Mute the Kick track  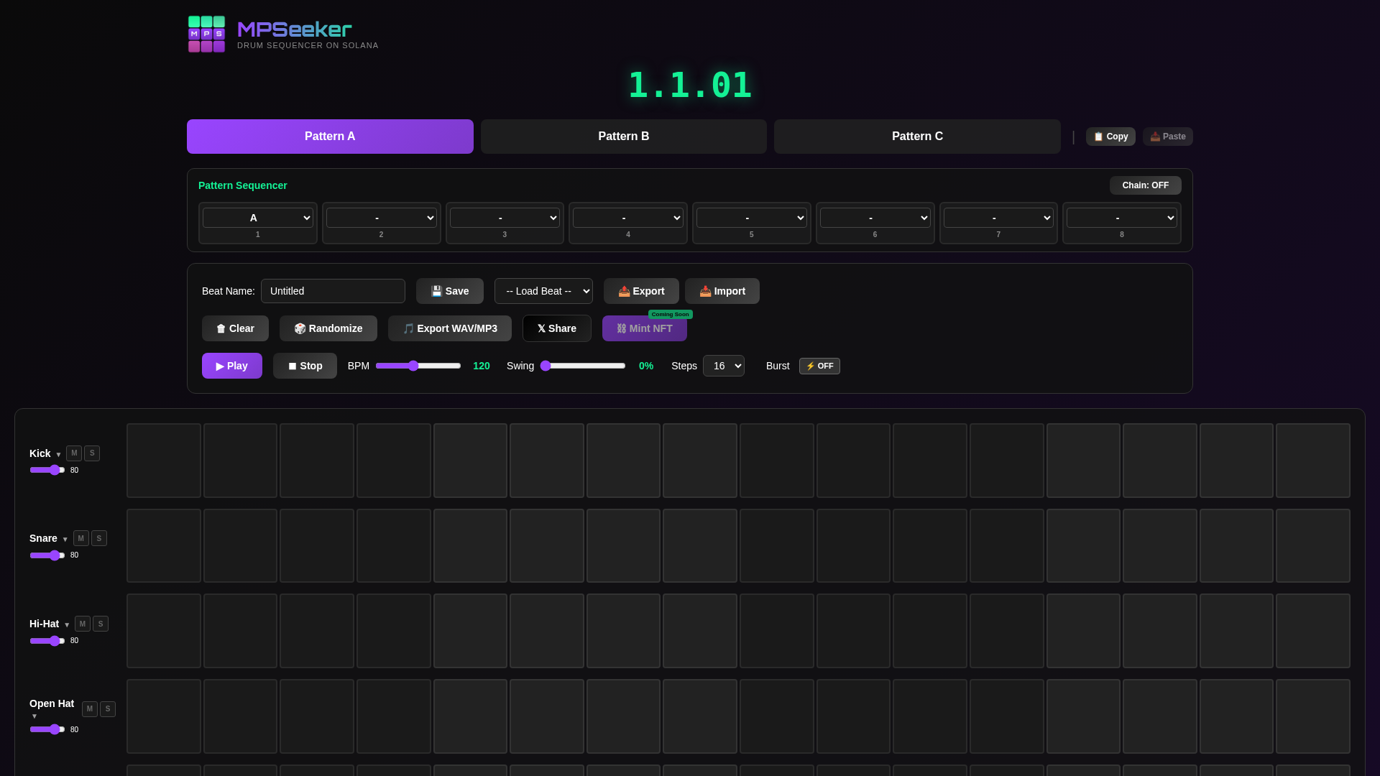74,453
